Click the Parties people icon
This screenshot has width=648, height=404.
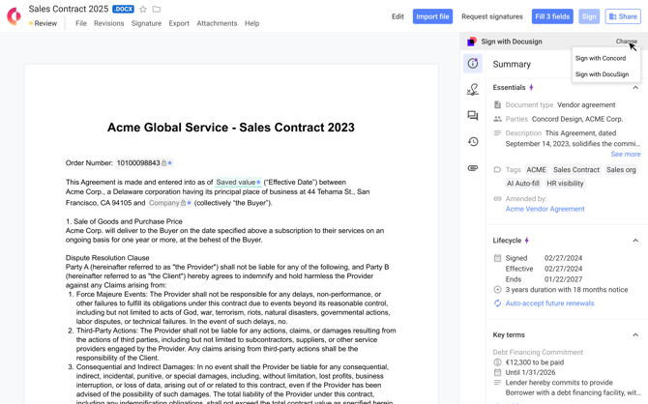point(497,119)
